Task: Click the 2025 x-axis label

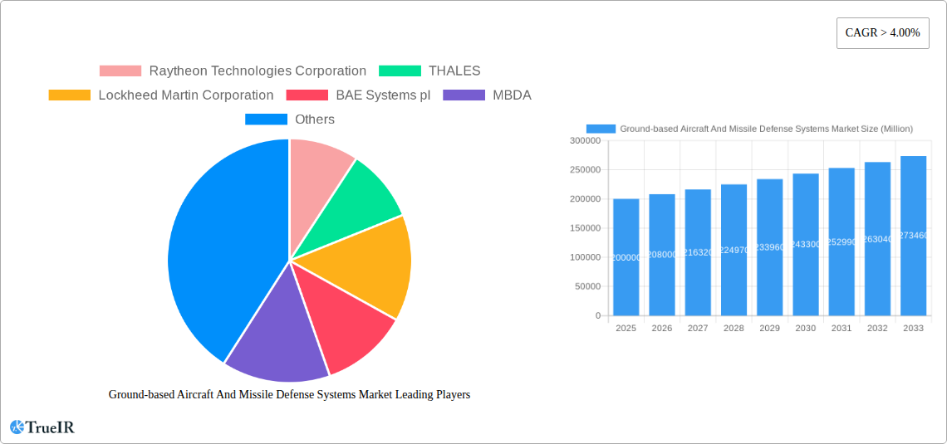Action: (x=626, y=328)
